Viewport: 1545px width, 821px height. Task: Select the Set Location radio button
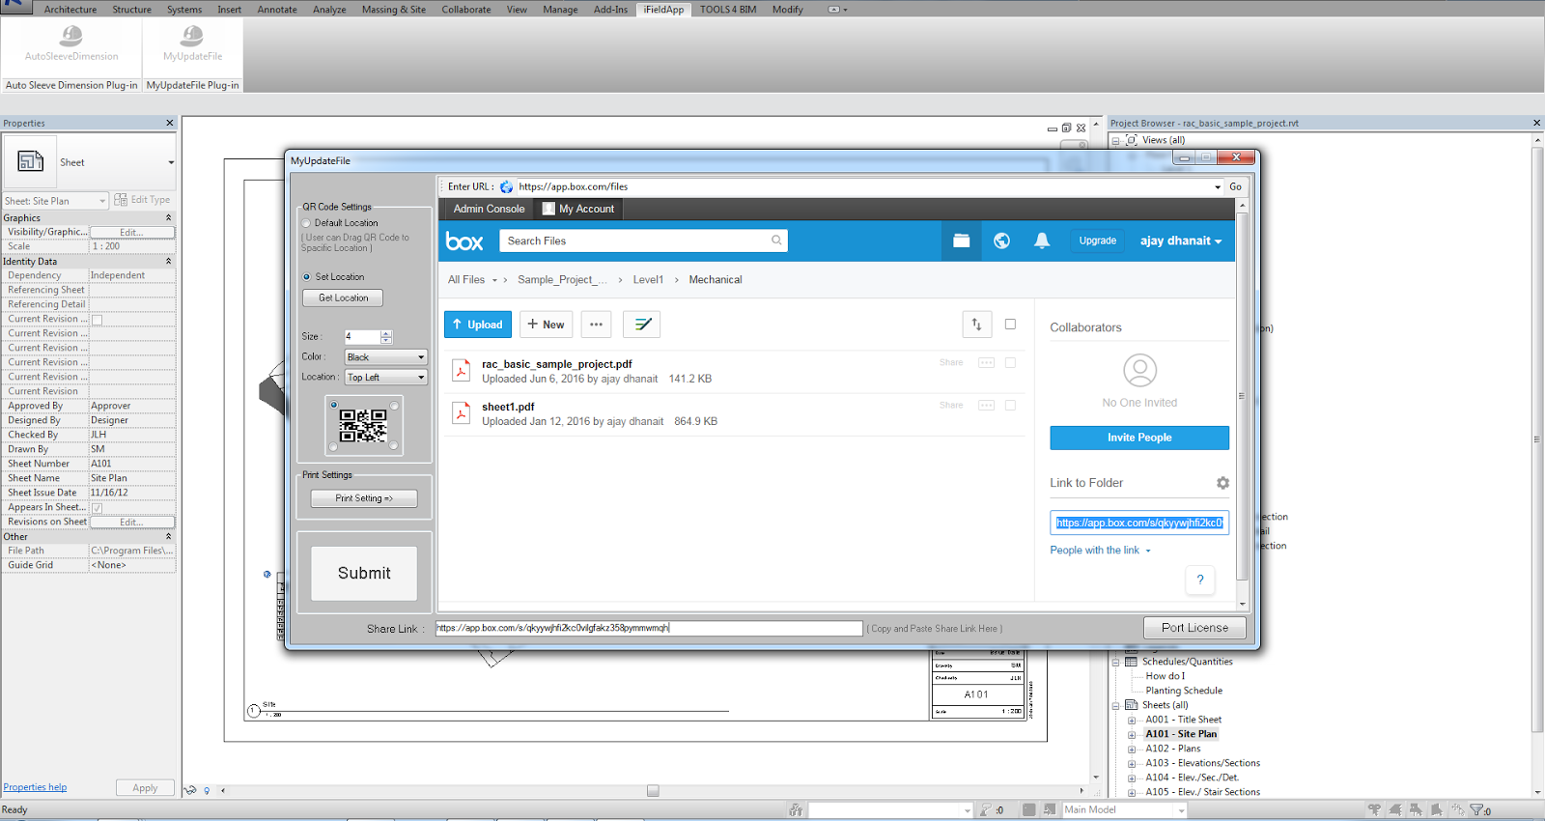[306, 277]
